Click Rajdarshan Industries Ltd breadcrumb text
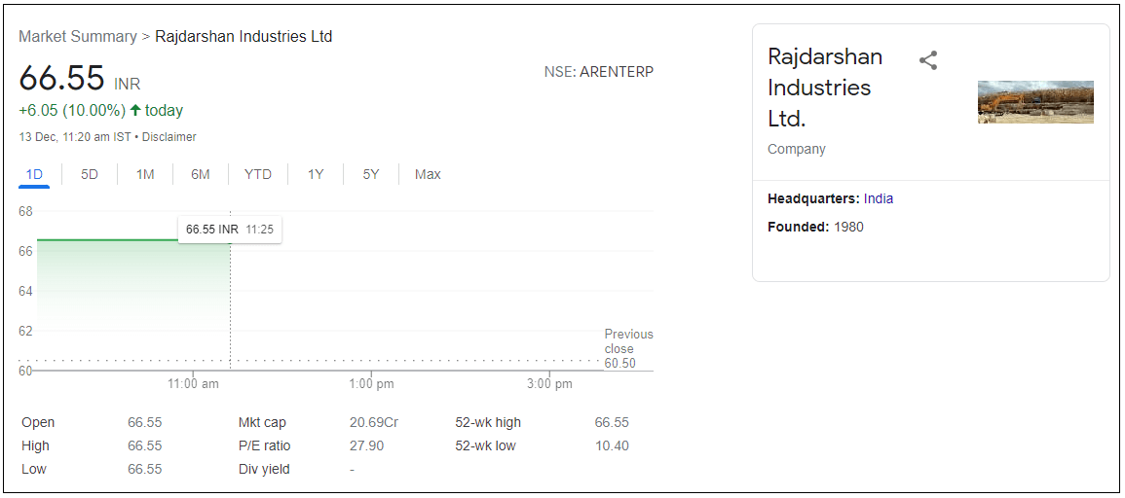The height and width of the screenshot is (498, 1125). pyautogui.click(x=244, y=37)
